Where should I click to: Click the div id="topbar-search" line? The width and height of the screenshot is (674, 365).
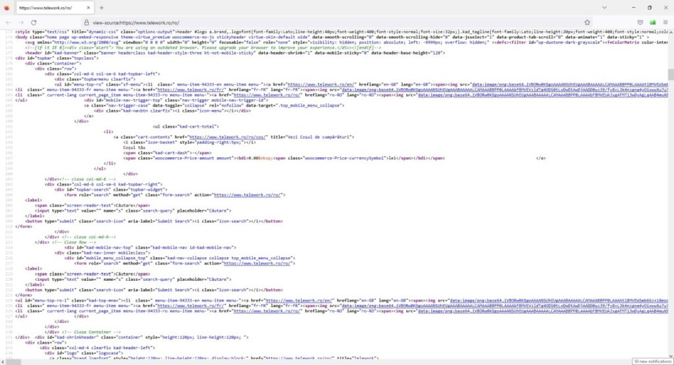click(x=111, y=190)
